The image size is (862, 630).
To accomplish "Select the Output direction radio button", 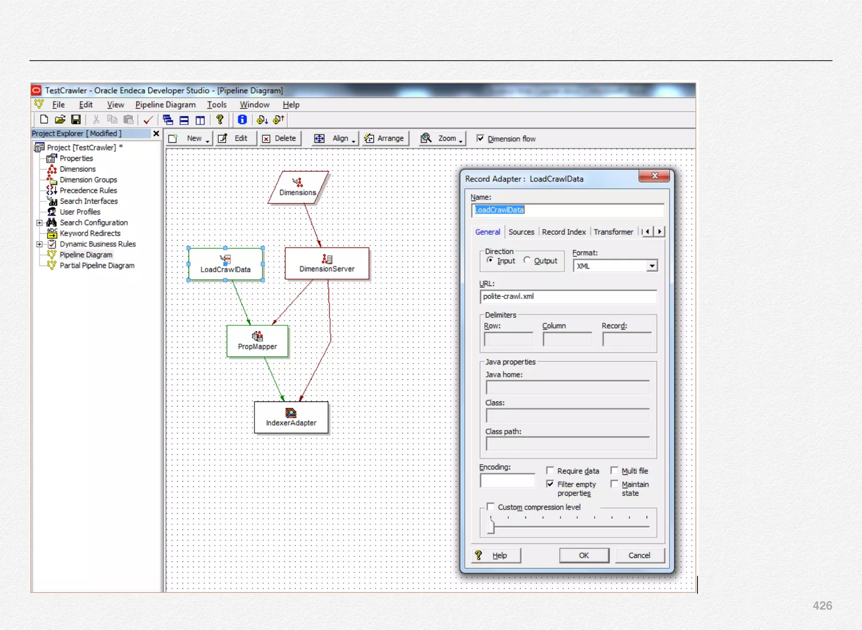I will coord(527,260).
